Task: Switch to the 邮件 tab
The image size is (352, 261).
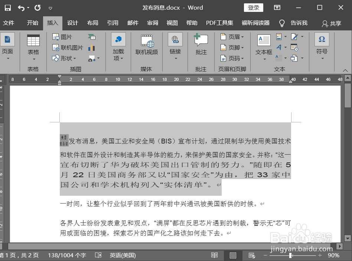Action: [133, 23]
